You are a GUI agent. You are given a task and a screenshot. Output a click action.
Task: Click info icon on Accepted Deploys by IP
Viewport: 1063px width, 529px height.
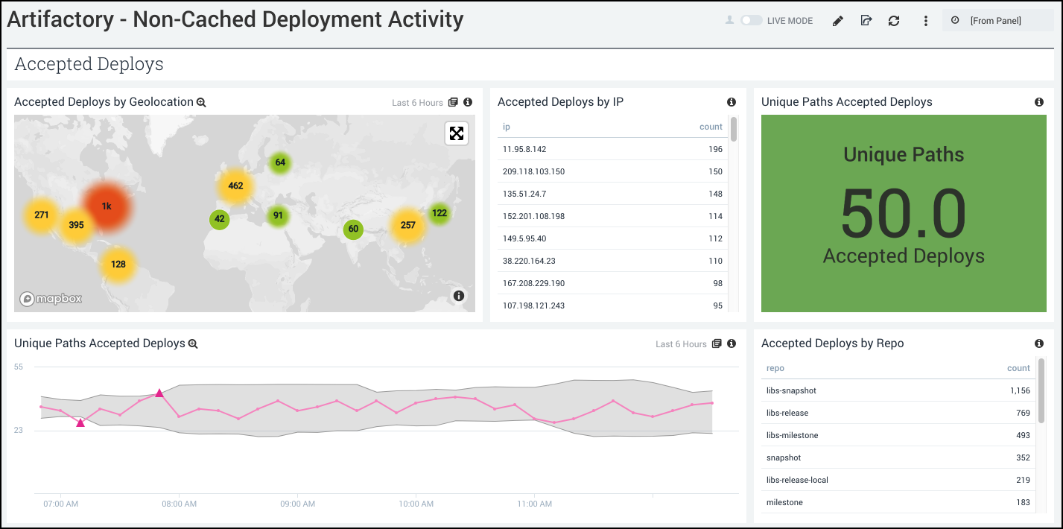click(x=731, y=102)
